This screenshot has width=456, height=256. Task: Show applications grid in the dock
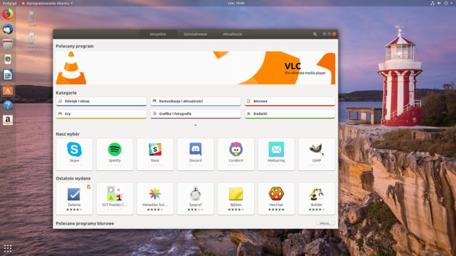coord(8,248)
